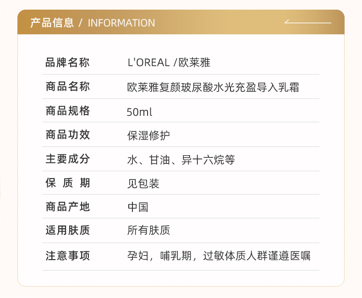Click the 中国 origin value
This screenshot has width=362, height=298.
[x=138, y=207]
